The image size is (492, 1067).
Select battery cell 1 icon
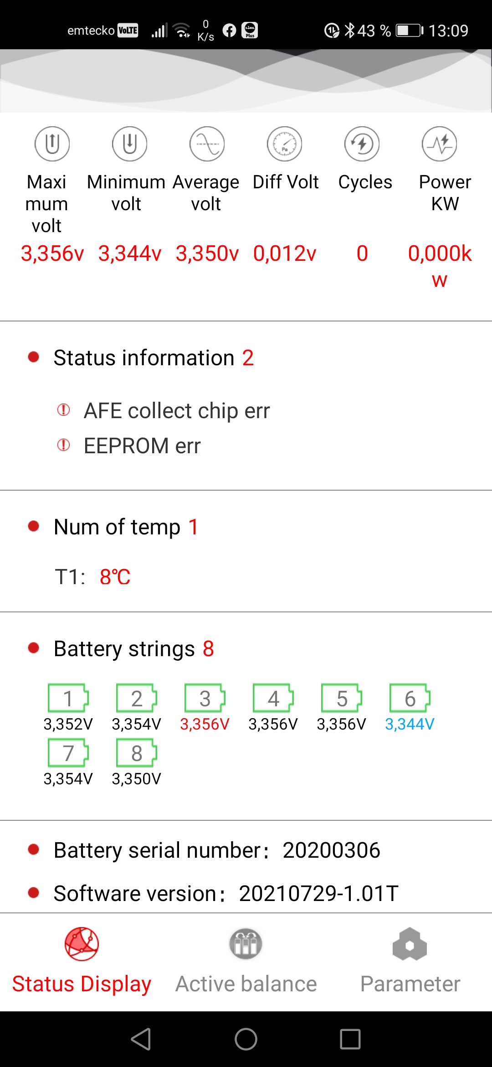pyautogui.click(x=68, y=698)
